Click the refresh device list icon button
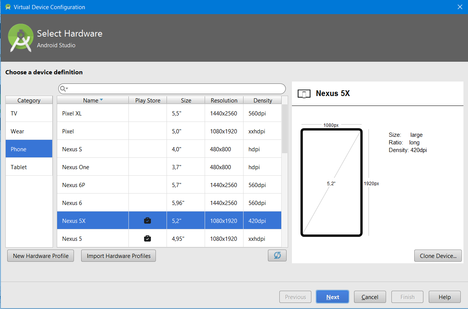Image resolution: width=468 pixels, height=309 pixels. [x=277, y=256]
